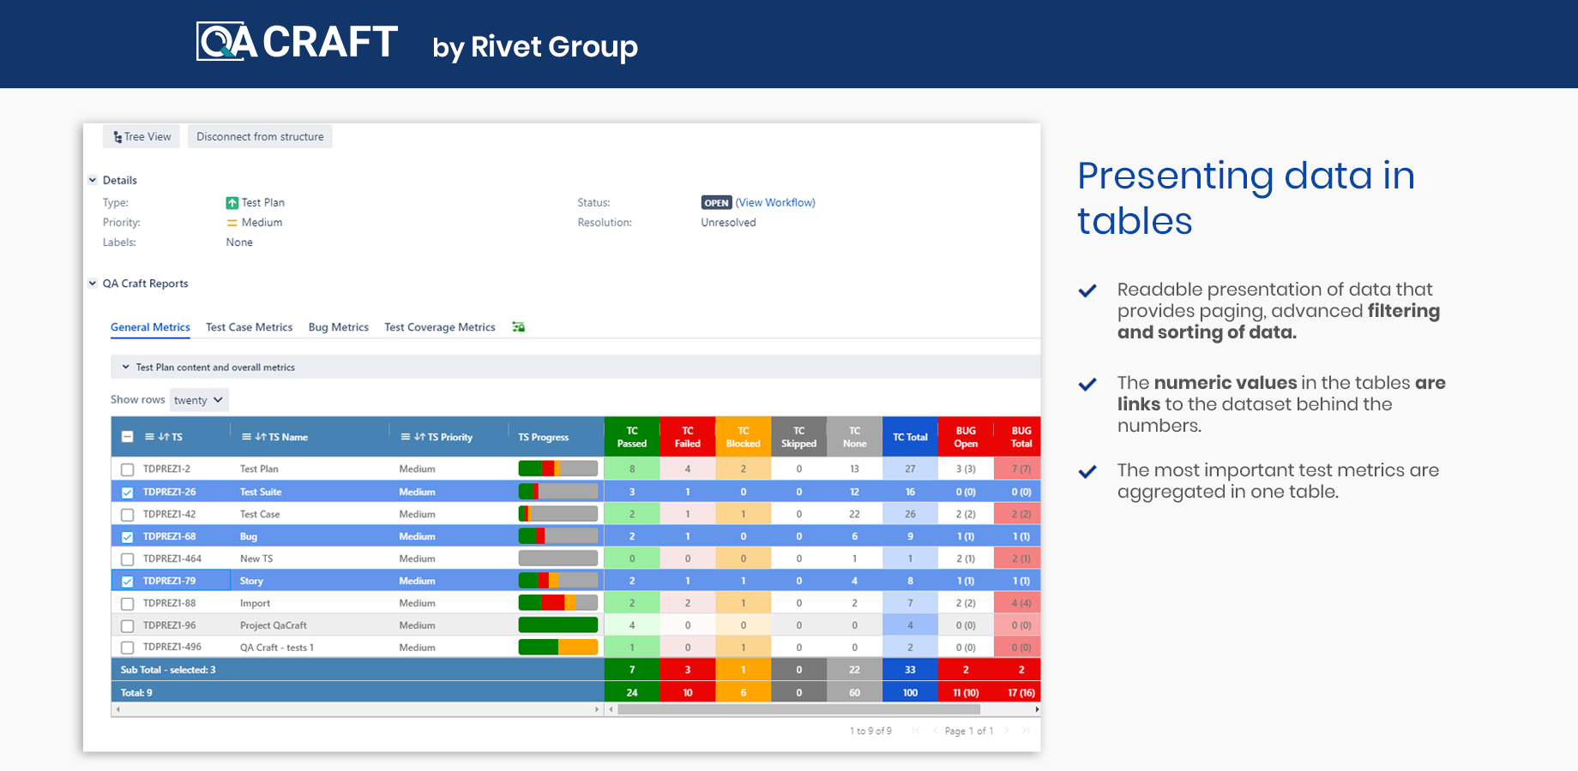Viewport: 1578px width, 771px height.
Task: Check the TDPREZ1-496 row checkbox
Action: (x=127, y=648)
